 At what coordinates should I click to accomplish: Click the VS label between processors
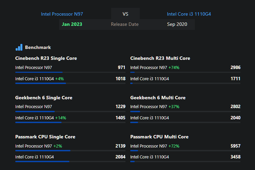[x=125, y=14]
